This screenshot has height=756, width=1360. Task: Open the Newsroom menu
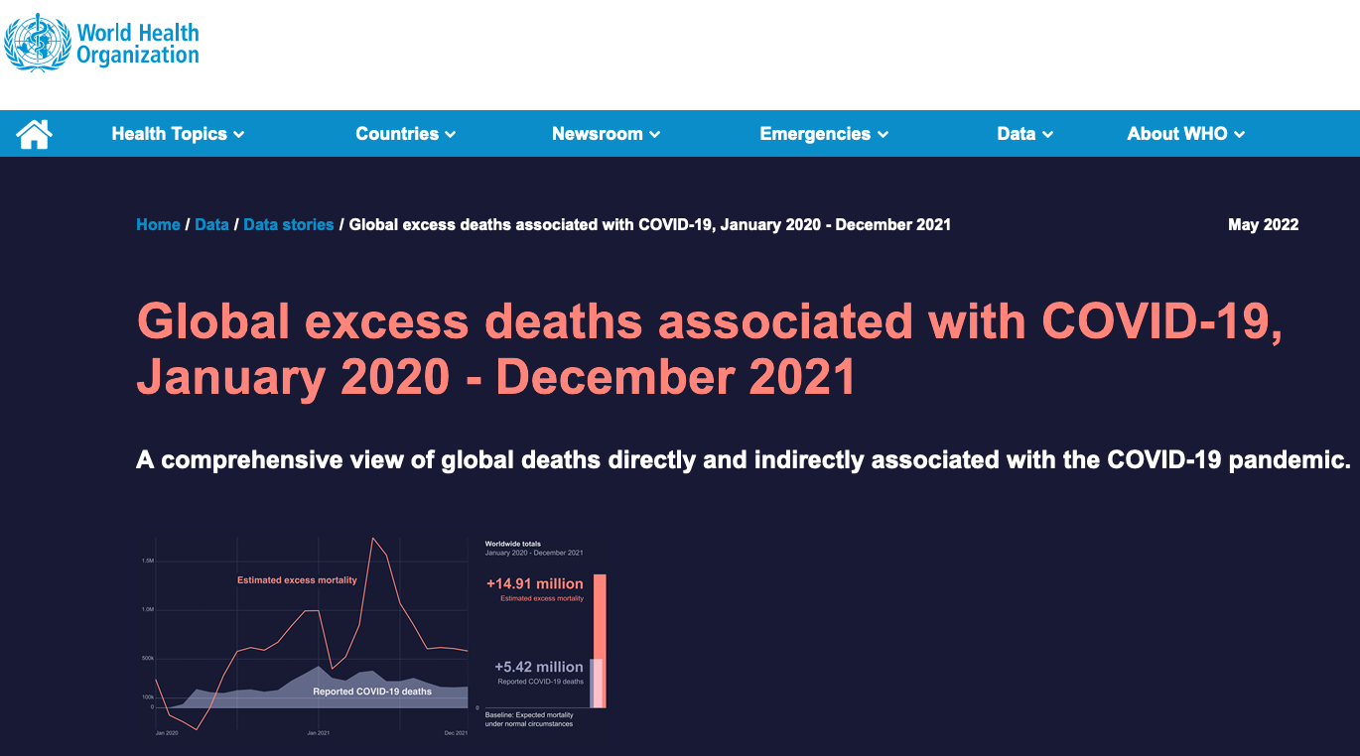pos(606,134)
